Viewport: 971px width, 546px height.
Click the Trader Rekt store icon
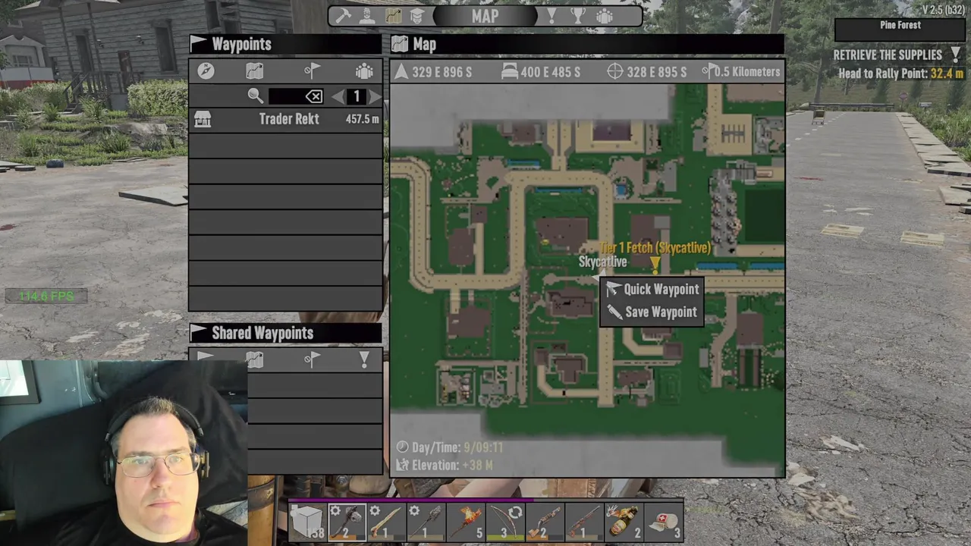[203, 119]
